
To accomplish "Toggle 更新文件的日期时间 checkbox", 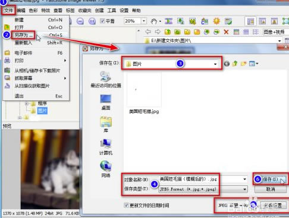I will click(126, 206).
